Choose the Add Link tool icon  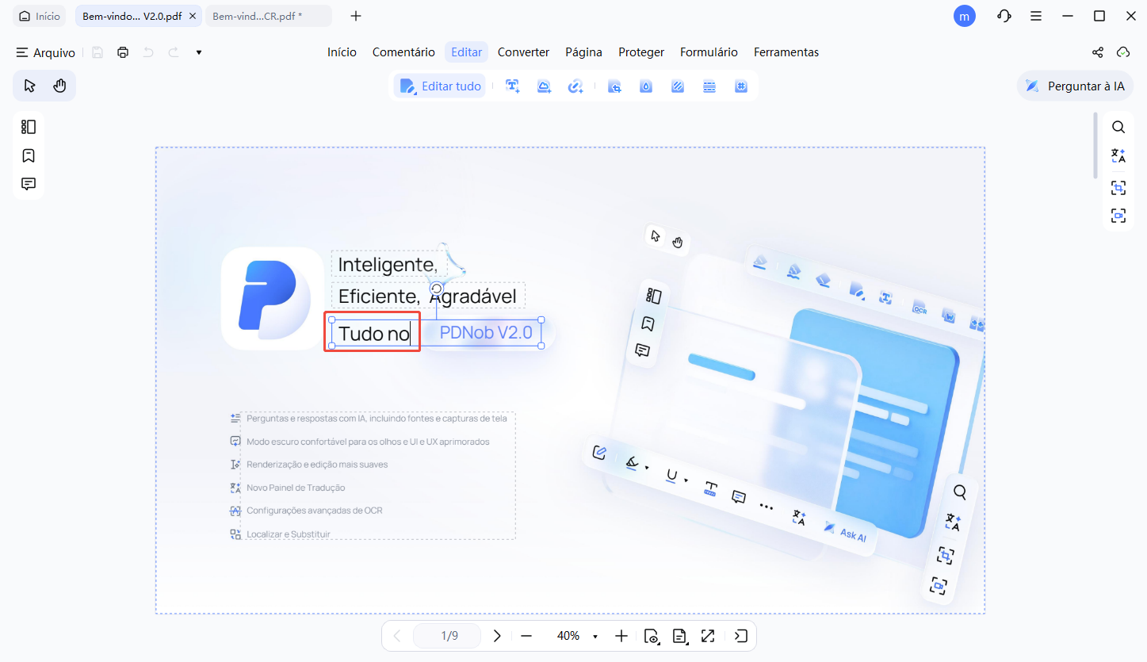click(x=575, y=86)
